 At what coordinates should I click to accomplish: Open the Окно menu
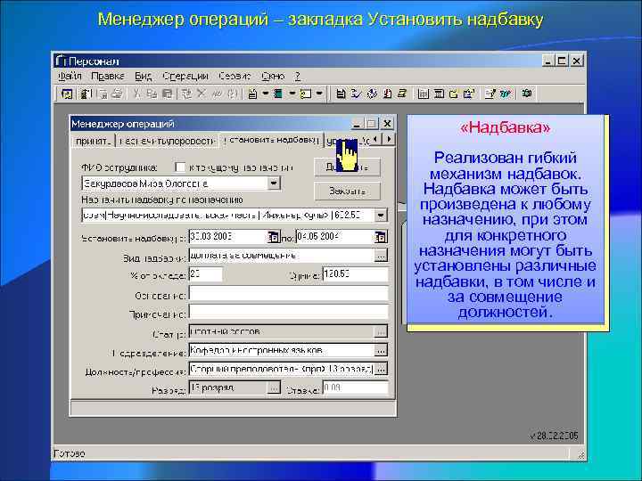click(273, 76)
